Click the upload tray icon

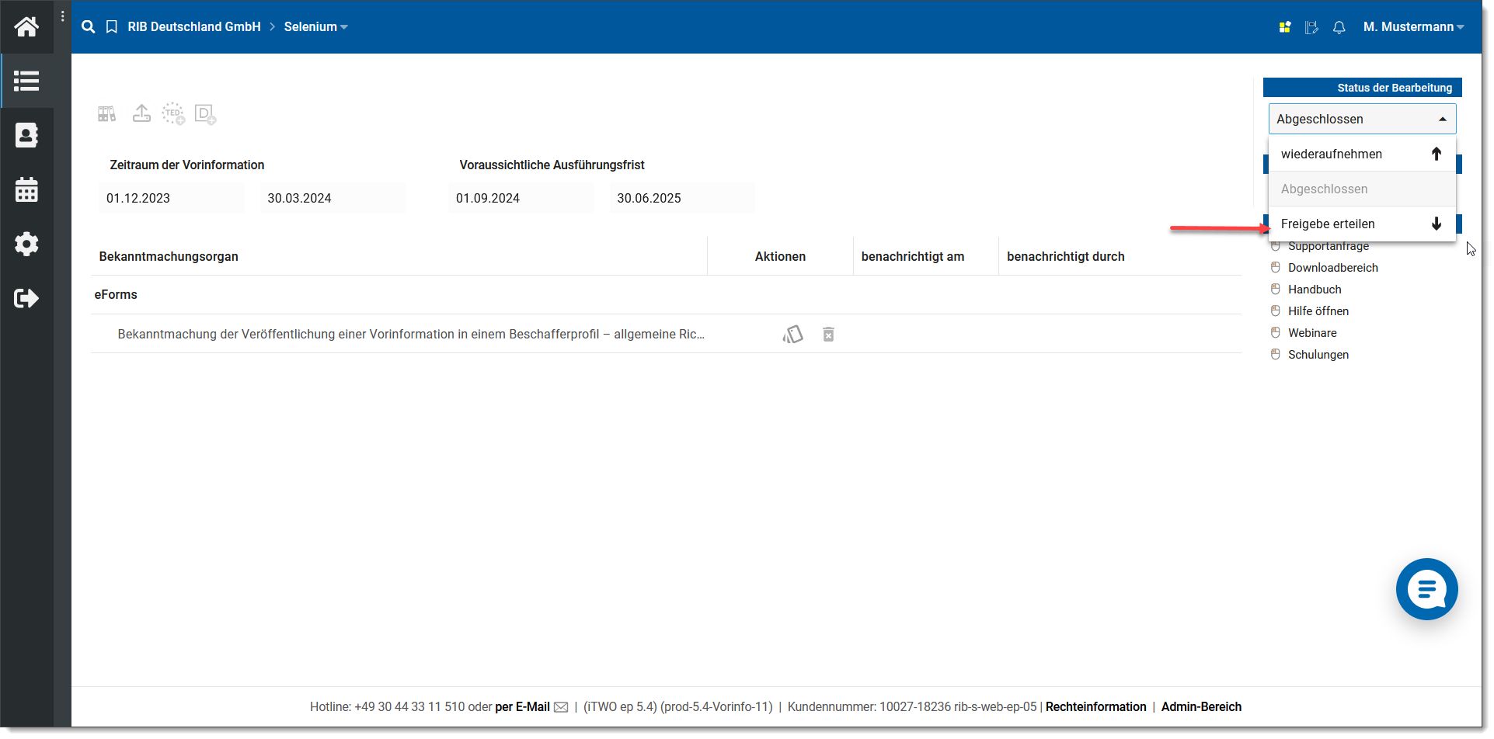tap(141, 113)
